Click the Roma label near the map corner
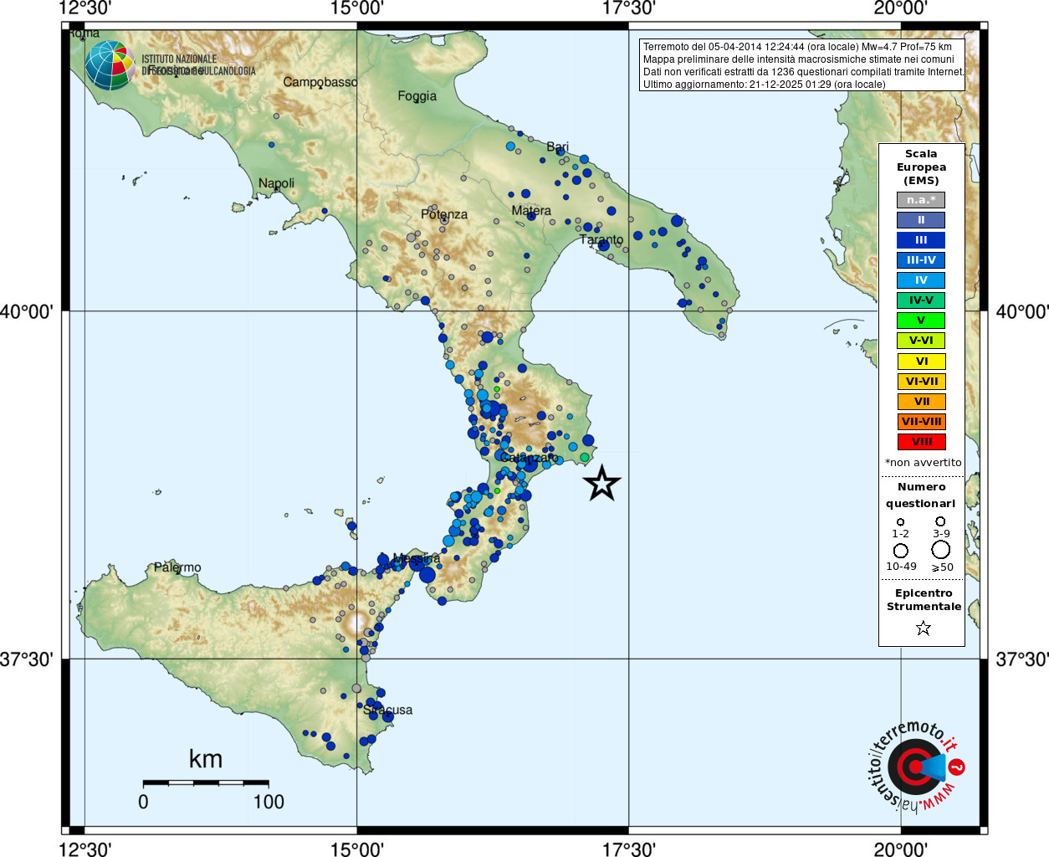1049x857 pixels. tap(84, 33)
